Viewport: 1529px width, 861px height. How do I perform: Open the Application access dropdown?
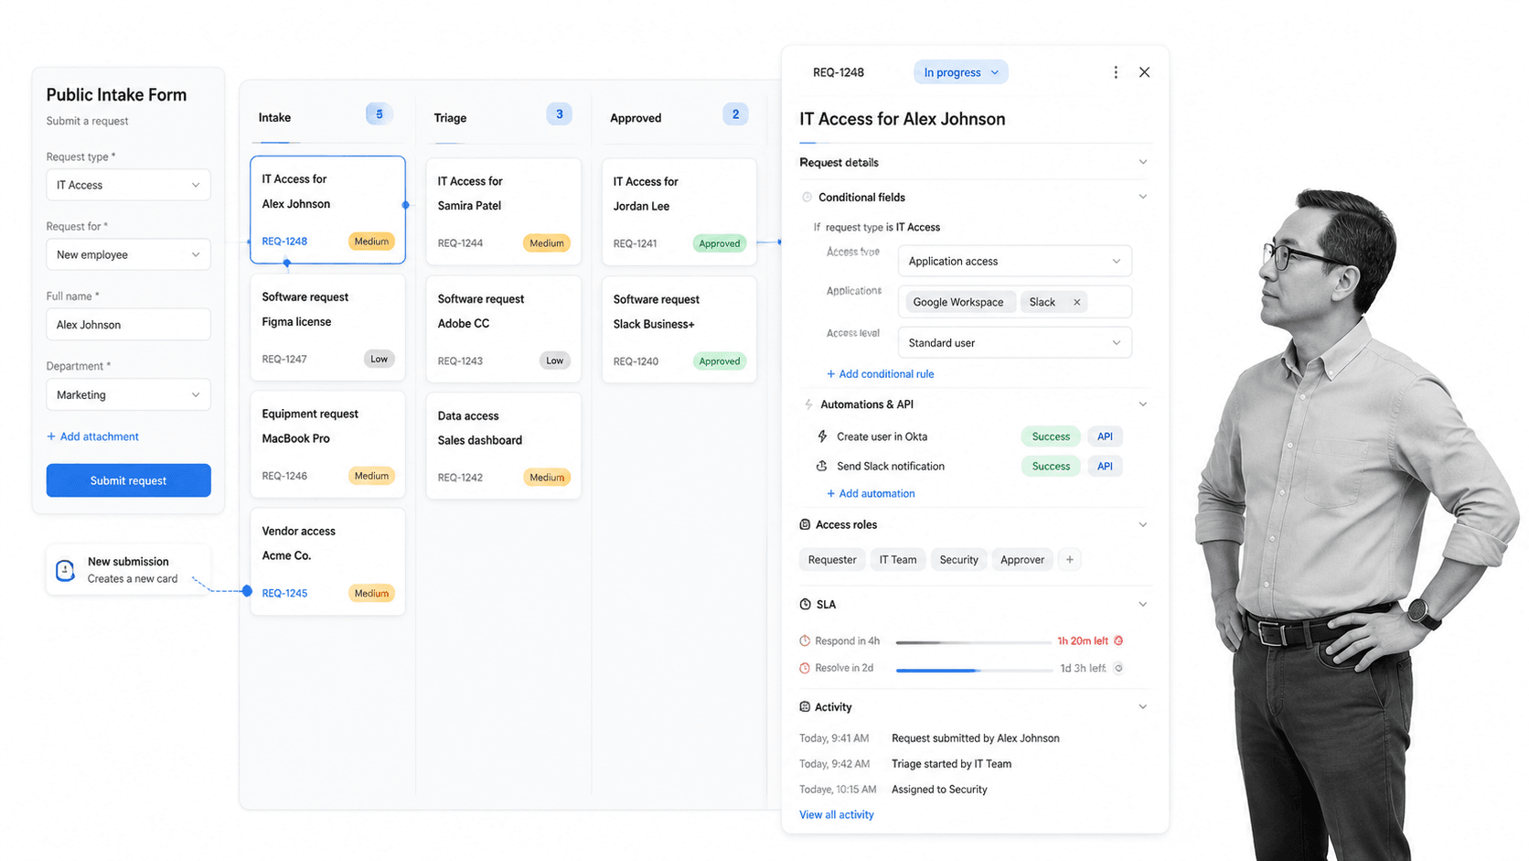(x=1014, y=261)
